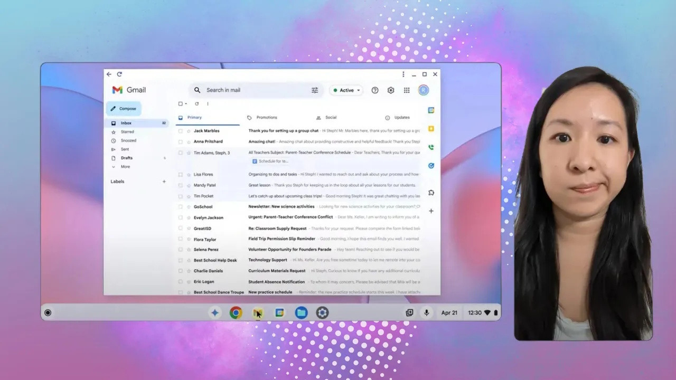676x380 pixels.
Task: Open the green phone side panel icon
Action: click(x=431, y=147)
